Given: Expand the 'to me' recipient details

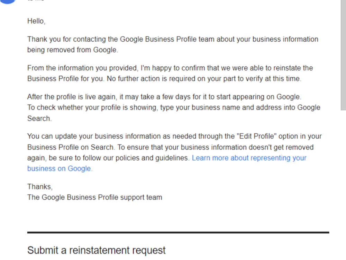Looking at the screenshot, I should point(36,0).
